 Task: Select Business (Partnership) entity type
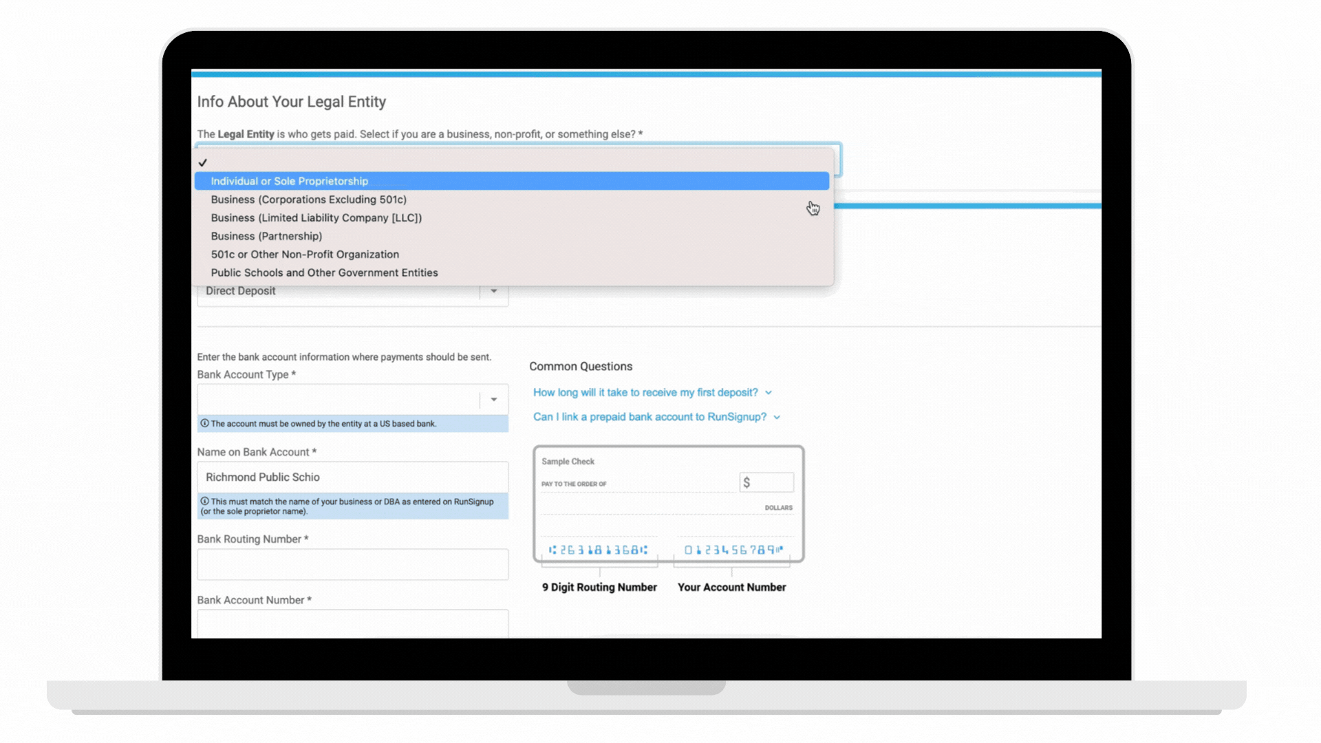(266, 236)
